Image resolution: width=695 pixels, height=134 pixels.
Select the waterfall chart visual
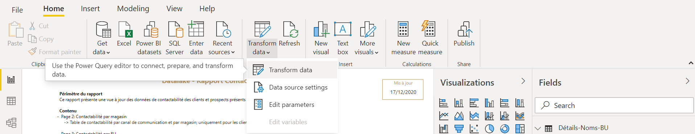pyautogui.click(x=444, y=129)
